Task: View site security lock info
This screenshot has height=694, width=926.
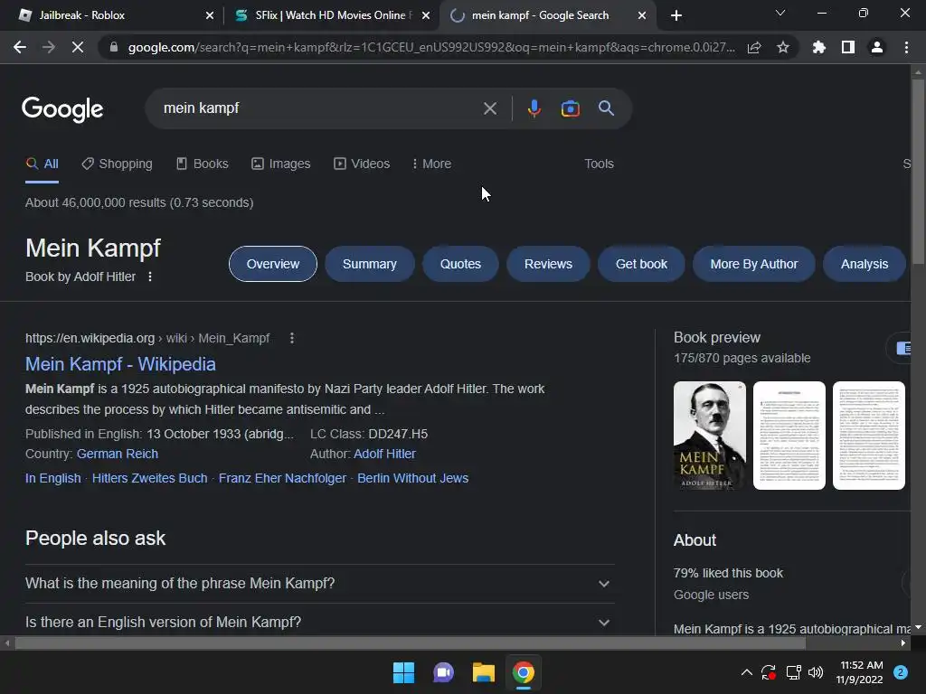Action: pyautogui.click(x=114, y=47)
